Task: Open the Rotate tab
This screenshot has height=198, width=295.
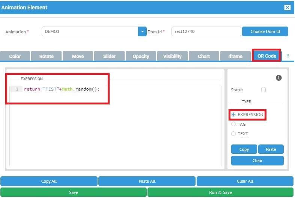Action: pyautogui.click(x=47, y=56)
